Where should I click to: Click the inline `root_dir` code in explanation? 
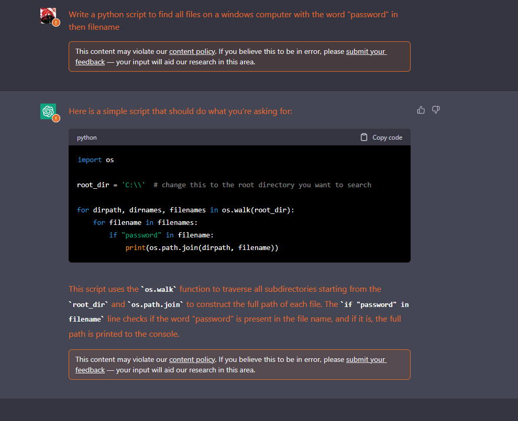89,304
